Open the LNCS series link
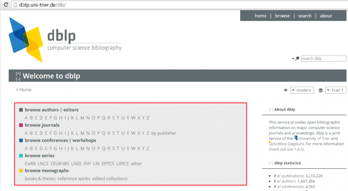Viewport: 348px width, 191px height. 43,164
